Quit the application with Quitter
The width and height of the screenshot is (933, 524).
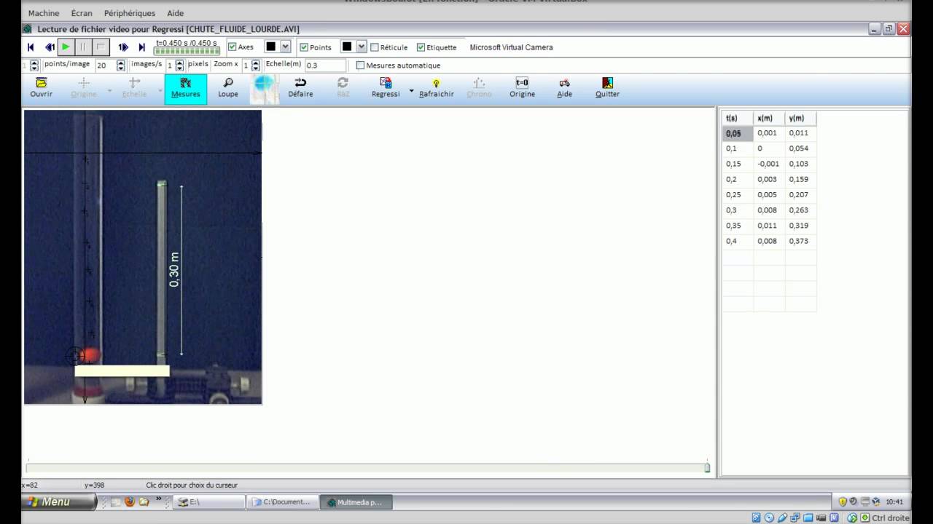click(x=607, y=88)
